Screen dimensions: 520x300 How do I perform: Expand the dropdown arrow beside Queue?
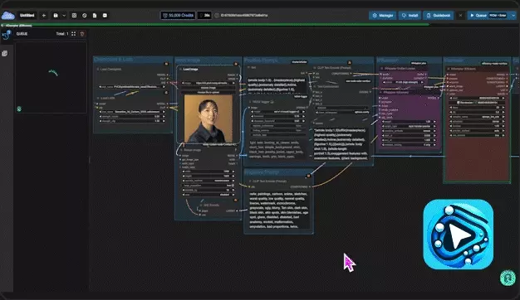[x=513, y=15]
